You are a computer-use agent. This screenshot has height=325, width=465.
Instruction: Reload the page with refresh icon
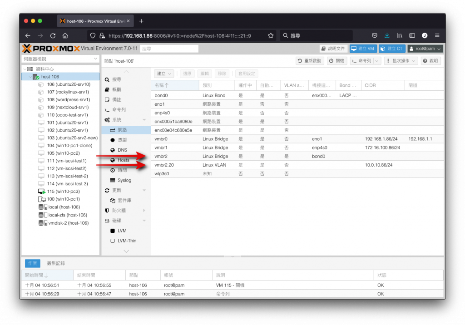click(53, 35)
